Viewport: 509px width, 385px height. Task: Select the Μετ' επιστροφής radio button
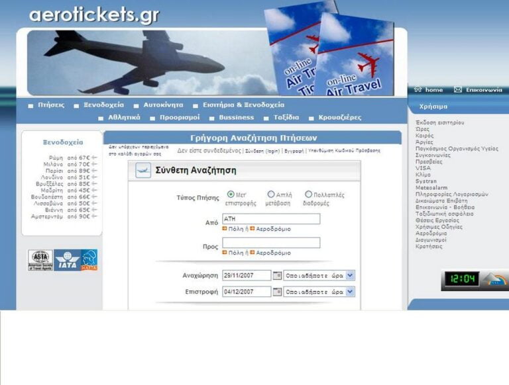tap(231, 194)
